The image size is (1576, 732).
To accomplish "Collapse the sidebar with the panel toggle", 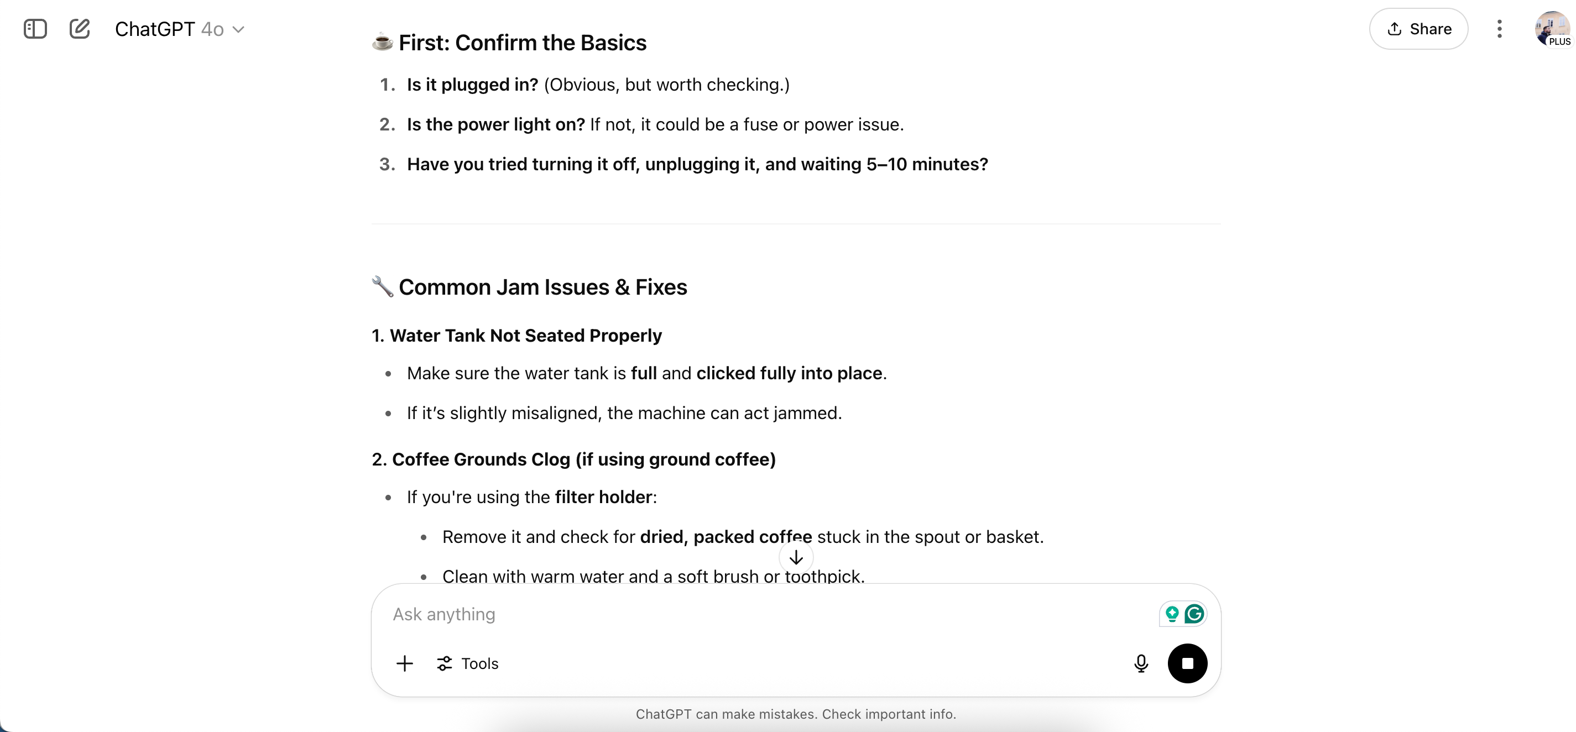I will click(35, 28).
